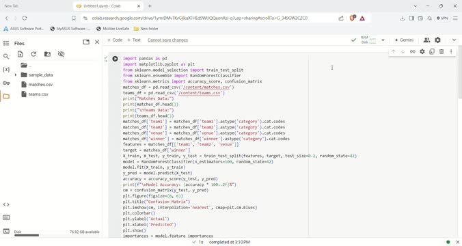This screenshot has height=246, width=462.
Task: Click the Cannot save changes link
Action: 167,40
